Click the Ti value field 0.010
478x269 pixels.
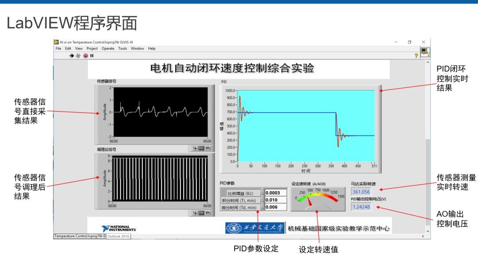point(276,200)
